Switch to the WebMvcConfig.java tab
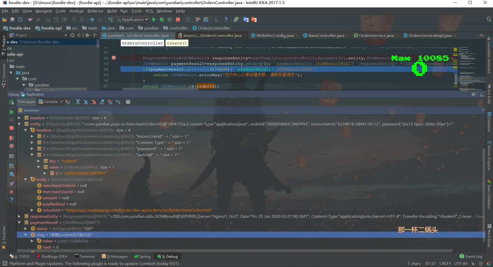493x267 pixels. (275, 35)
